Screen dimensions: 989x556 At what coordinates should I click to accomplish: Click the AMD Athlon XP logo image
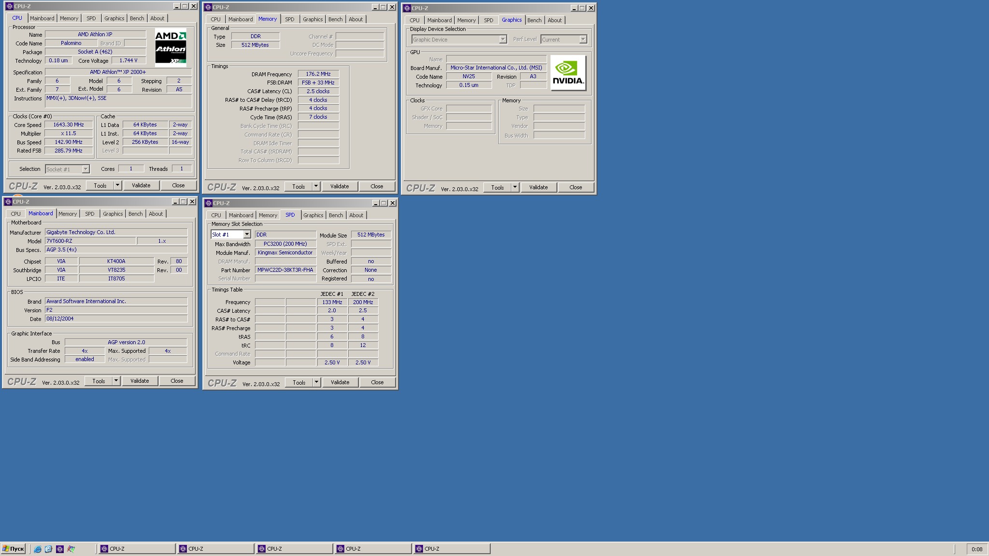170,47
